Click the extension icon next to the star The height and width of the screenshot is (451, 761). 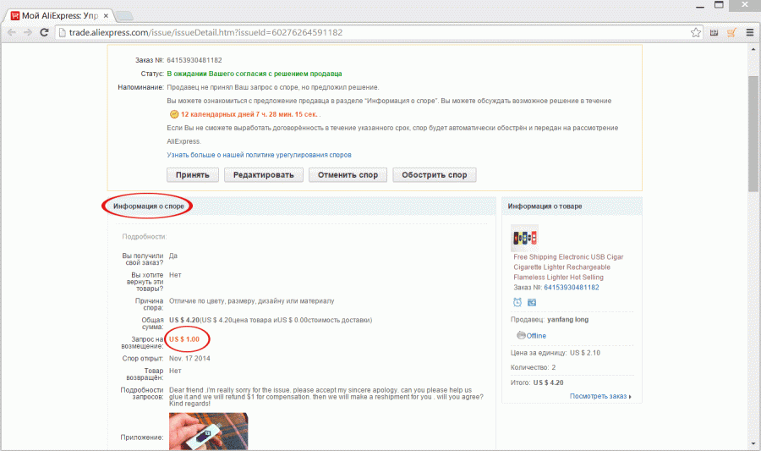pos(714,32)
